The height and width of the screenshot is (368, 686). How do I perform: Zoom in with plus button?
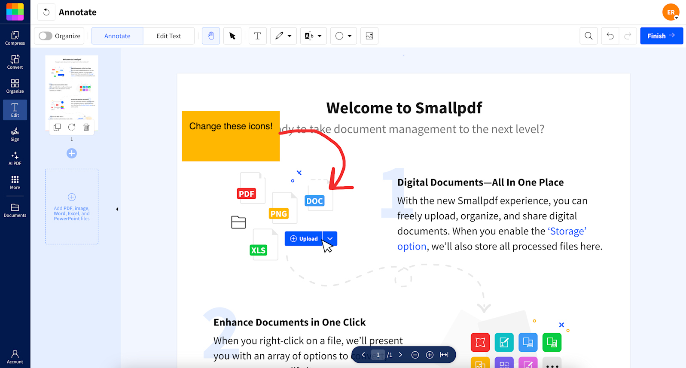[x=430, y=355]
